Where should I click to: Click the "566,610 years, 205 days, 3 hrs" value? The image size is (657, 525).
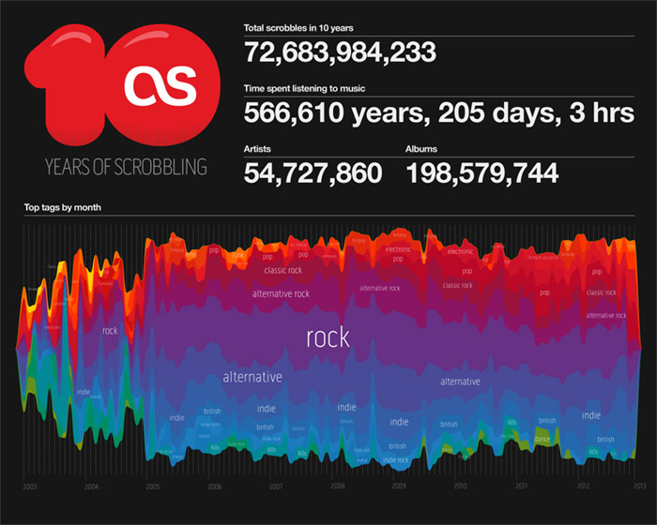pyautogui.click(x=439, y=113)
